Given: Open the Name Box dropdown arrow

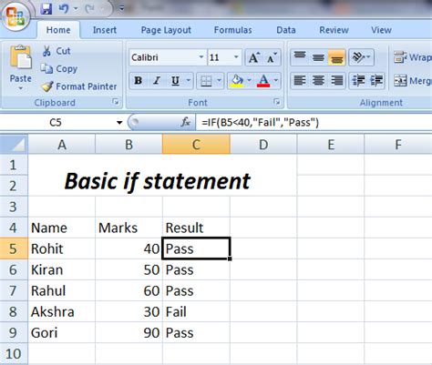Looking at the screenshot, I should [x=119, y=123].
